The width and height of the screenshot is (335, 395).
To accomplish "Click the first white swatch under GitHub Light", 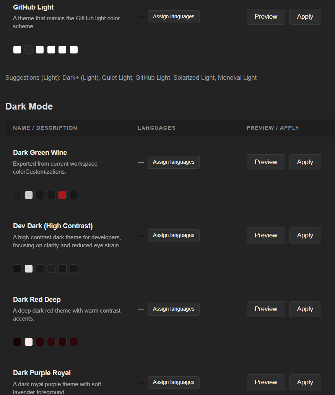I will pyautogui.click(x=17, y=49).
